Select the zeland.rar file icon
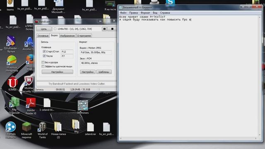Viewport: 265px width, 149px height. 90,129
